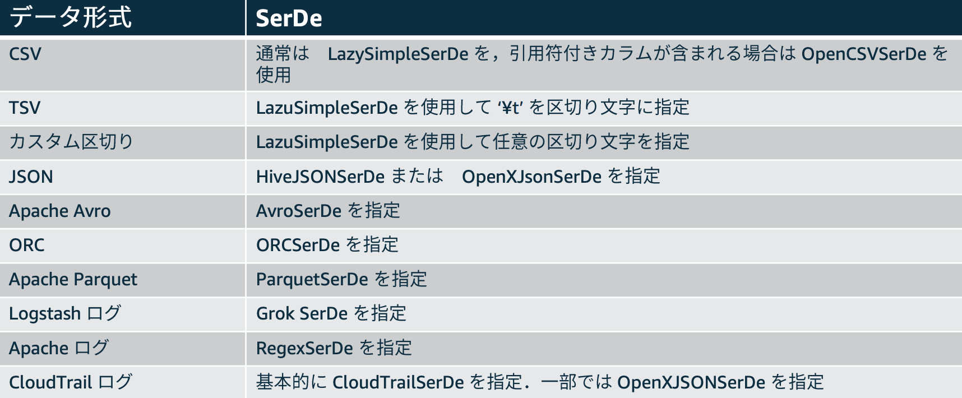Select the CloudTrail ログ cell
This screenshot has width=962, height=398.
tap(122, 382)
